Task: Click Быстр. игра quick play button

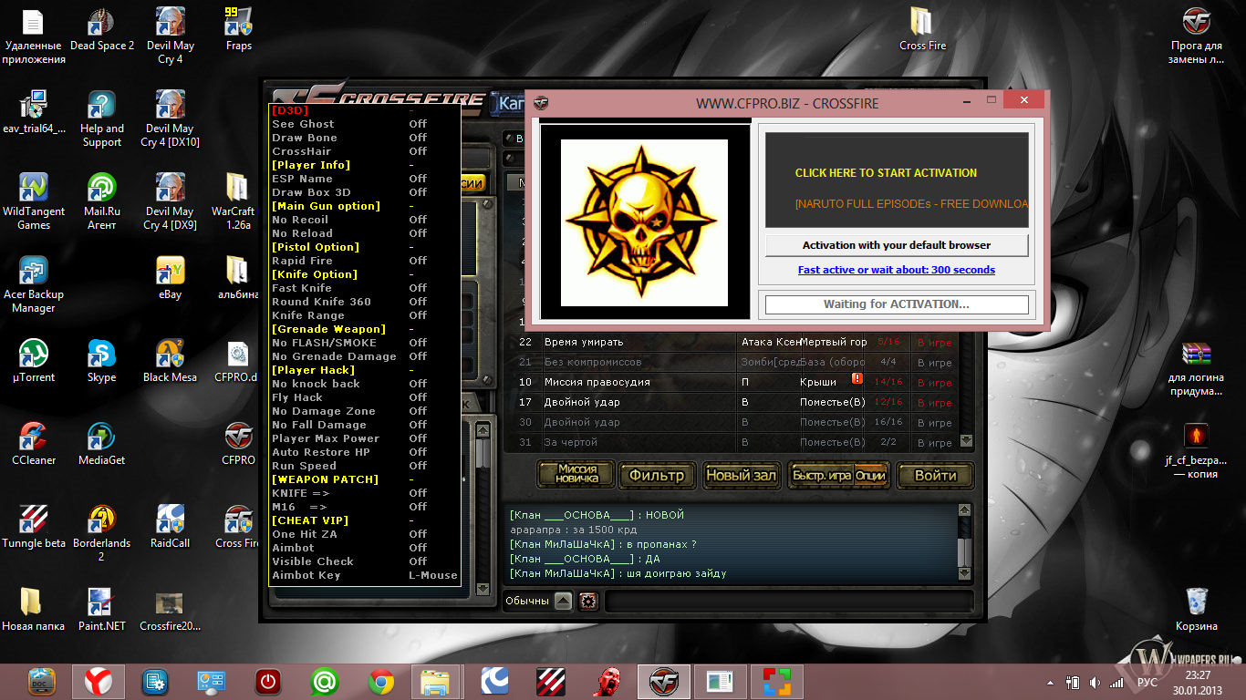Action: click(x=823, y=476)
